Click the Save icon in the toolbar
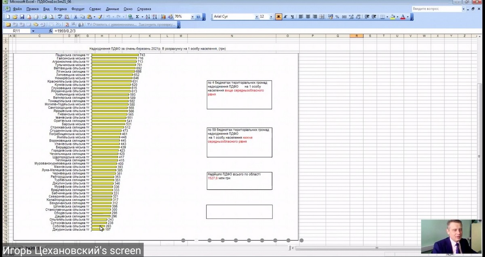 [x=22, y=17]
